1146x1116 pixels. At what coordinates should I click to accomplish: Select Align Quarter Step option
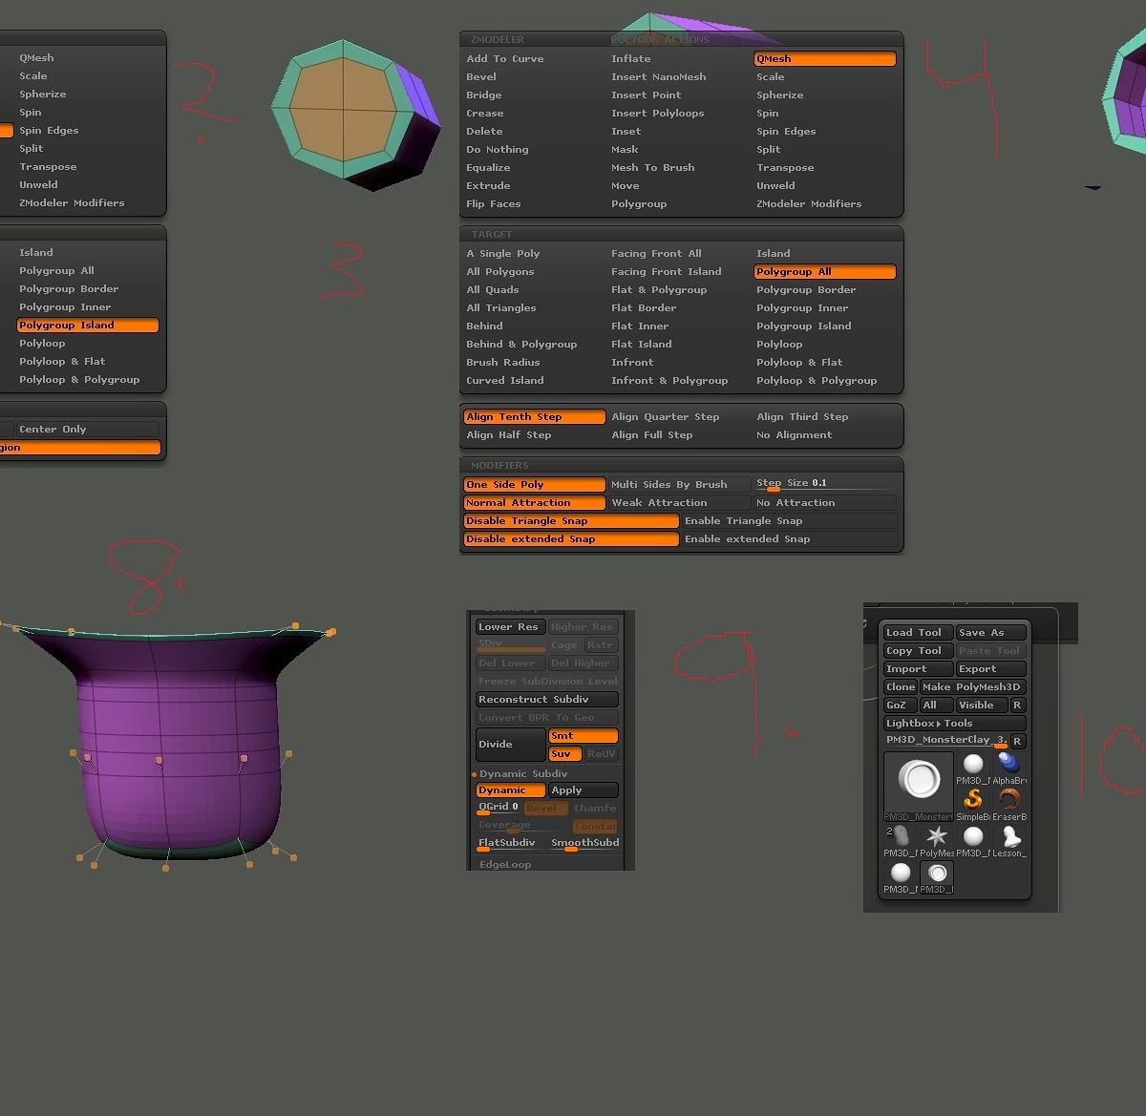coord(679,417)
